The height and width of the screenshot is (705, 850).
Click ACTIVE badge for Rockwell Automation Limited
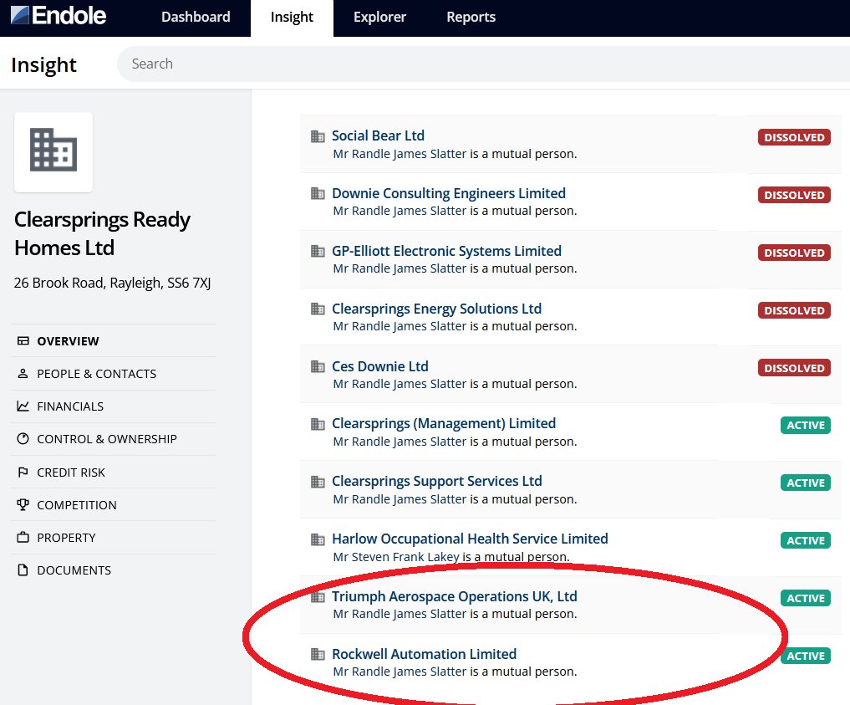(x=806, y=656)
